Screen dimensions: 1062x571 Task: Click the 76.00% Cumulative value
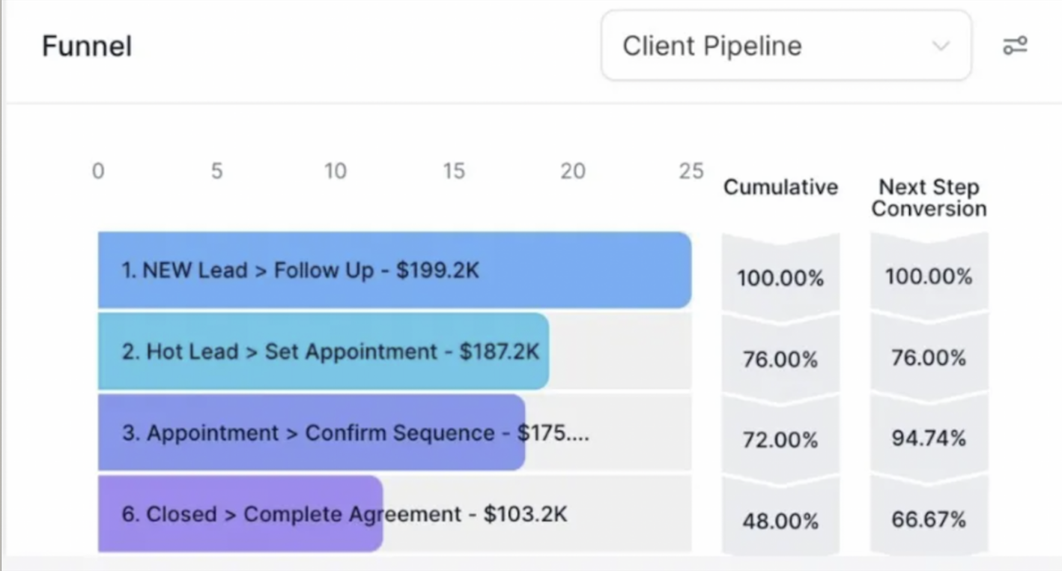(x=780, y=360)
